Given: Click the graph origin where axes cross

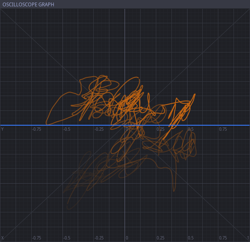Looking at the screenshot, I should point(125,125).
